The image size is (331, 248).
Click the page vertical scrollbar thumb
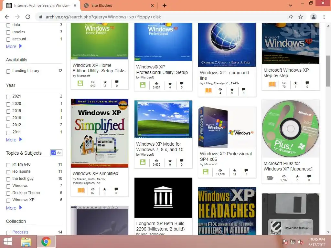coord(328,71)
